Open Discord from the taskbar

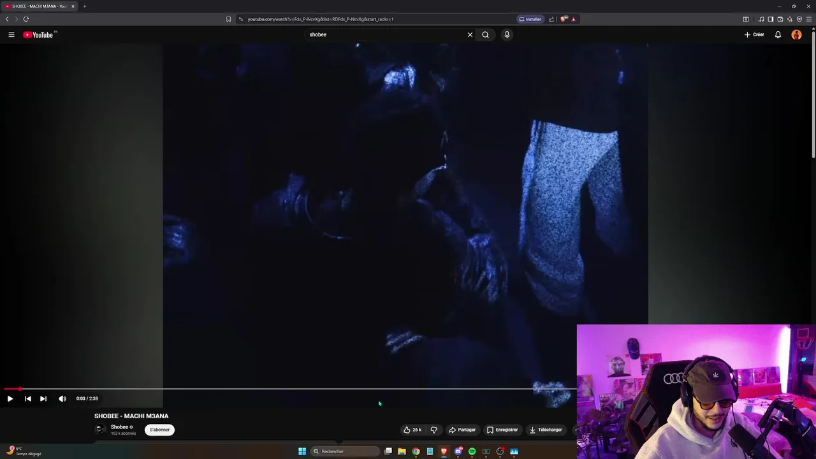pyautogui.click(x=458, y=451)
